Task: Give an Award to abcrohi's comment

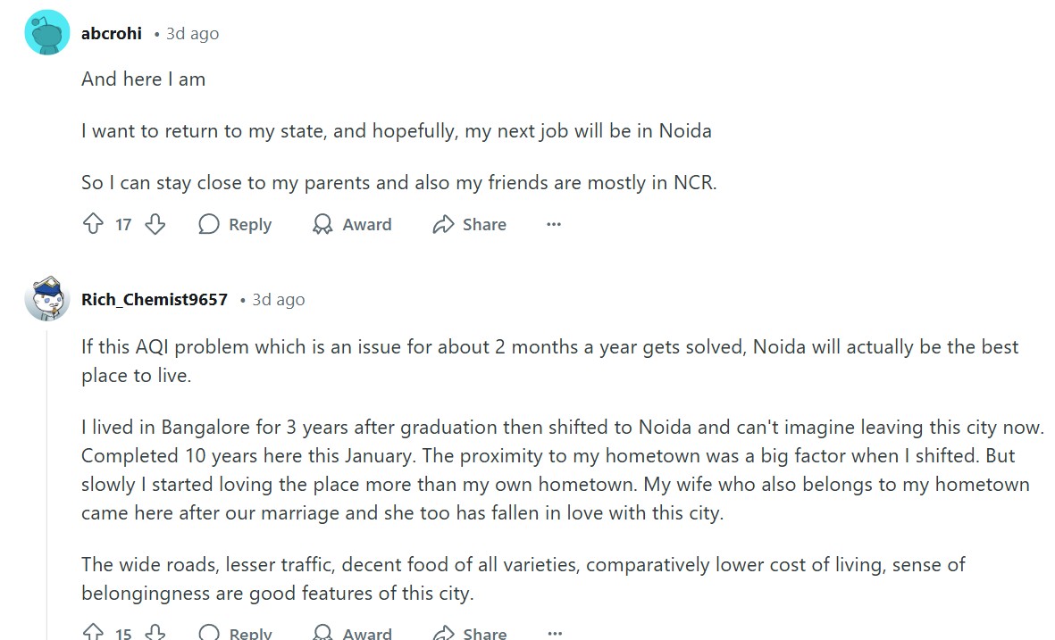Action: pos(352,224)
